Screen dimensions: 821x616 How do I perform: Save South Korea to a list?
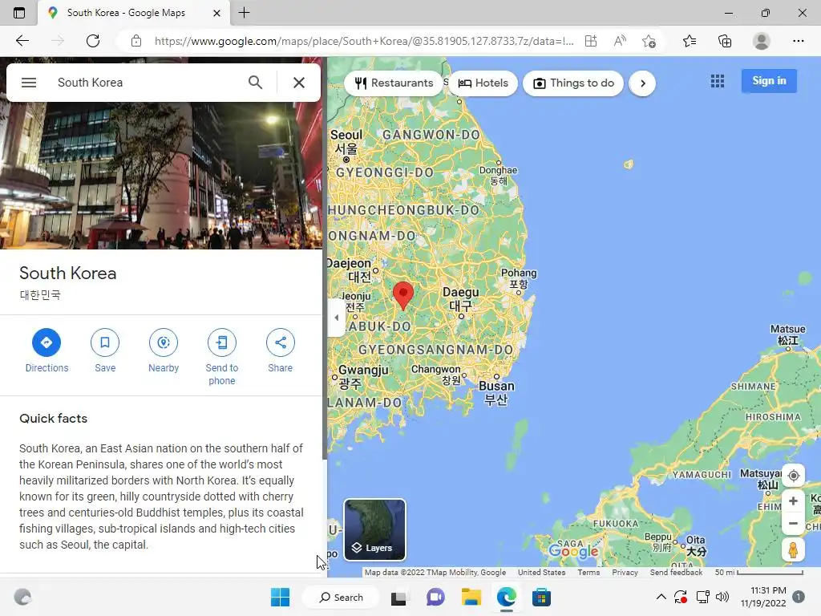tap(105, 351)
